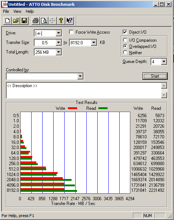Save results with the floppy disk icon

point(24,21)
